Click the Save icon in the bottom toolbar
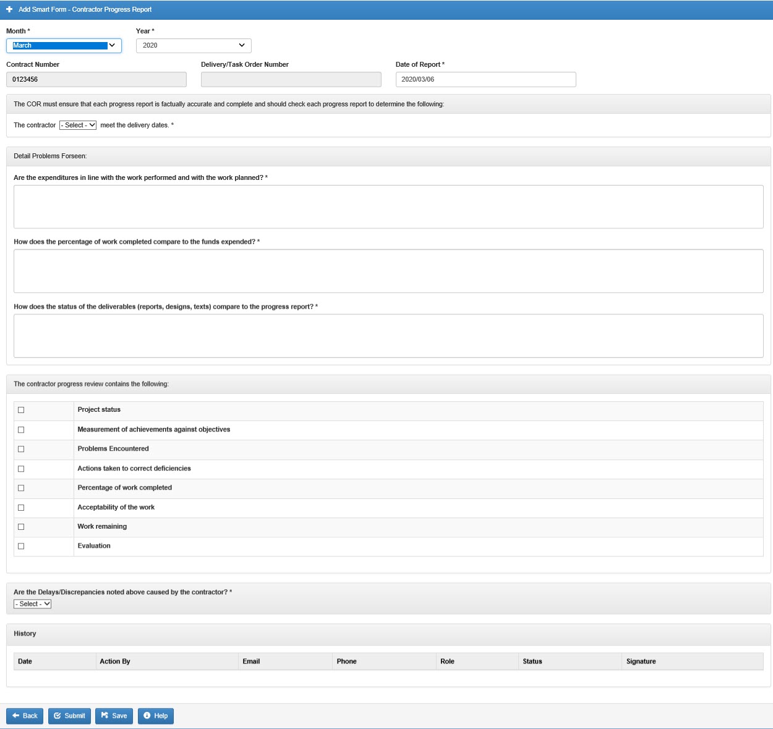The height and width of the screenshot is (729, 773). [105, 716]
